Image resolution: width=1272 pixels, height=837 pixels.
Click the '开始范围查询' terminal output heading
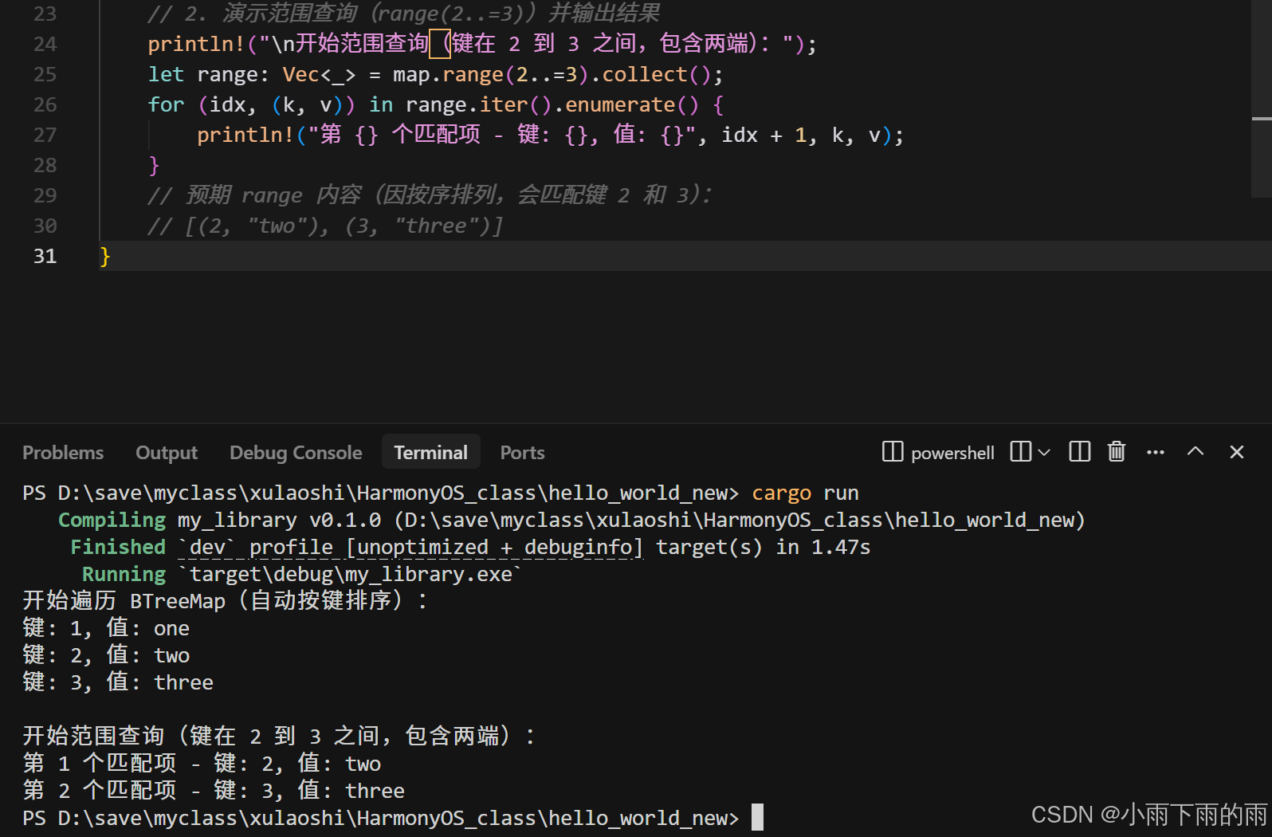tap(279, 737)
